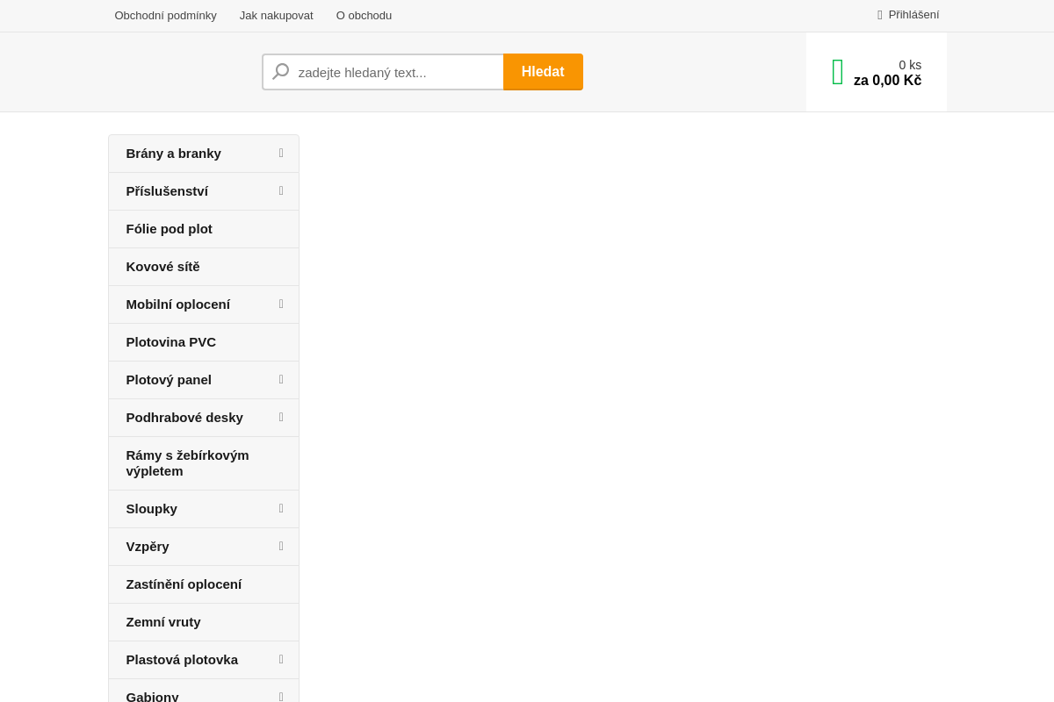Screen dimensions: 1054x702
Task: Open Obchodní podmínky link
Action: click(x=165, y=15)
